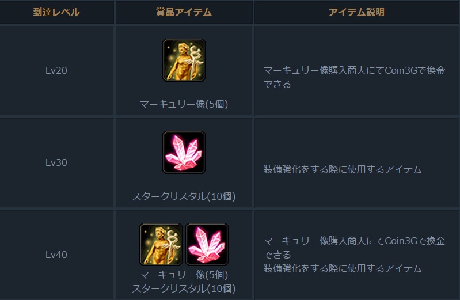Viewport: 460px width, 300px height.
Task: Click the マーキュリー像(5個) label in the Lv20 row
Action: tap(184, 104)
